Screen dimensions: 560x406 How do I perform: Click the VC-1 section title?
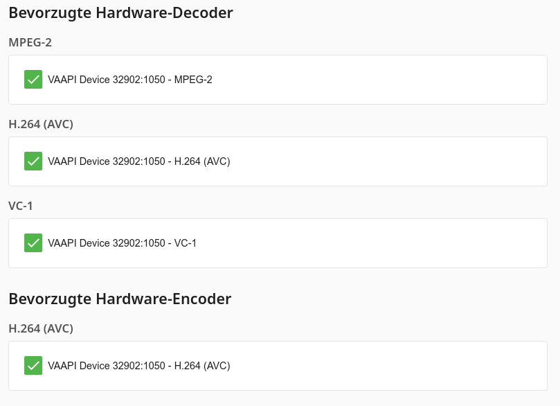coord(20,206)
